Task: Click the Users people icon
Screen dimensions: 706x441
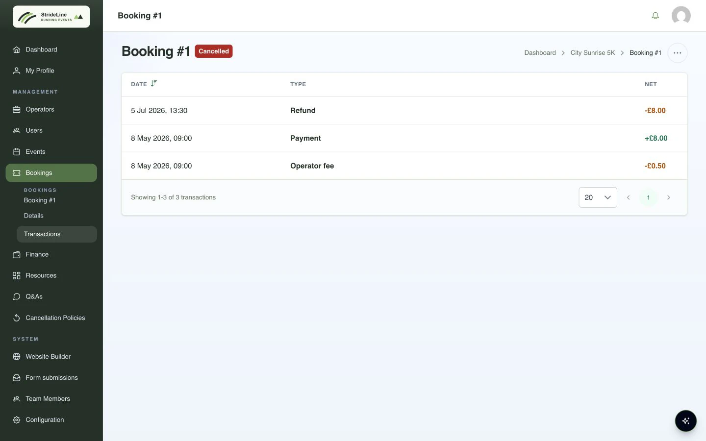Action: pyautogui.click(x=17, y=130)
